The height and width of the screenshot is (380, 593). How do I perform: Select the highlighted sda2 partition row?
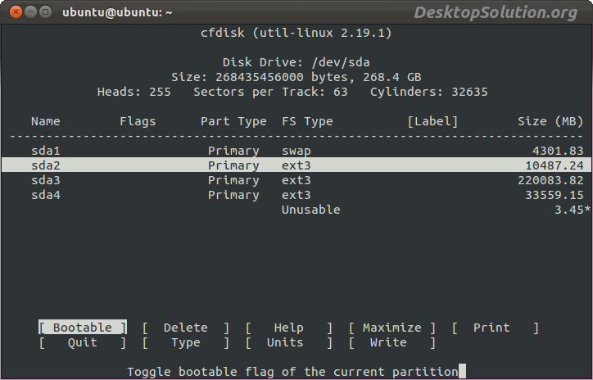tap(296, 165)
